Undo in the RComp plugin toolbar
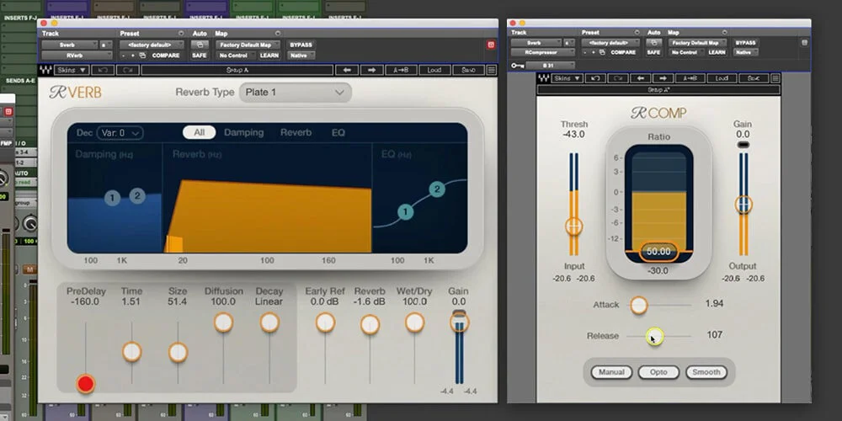 (595, 78)
